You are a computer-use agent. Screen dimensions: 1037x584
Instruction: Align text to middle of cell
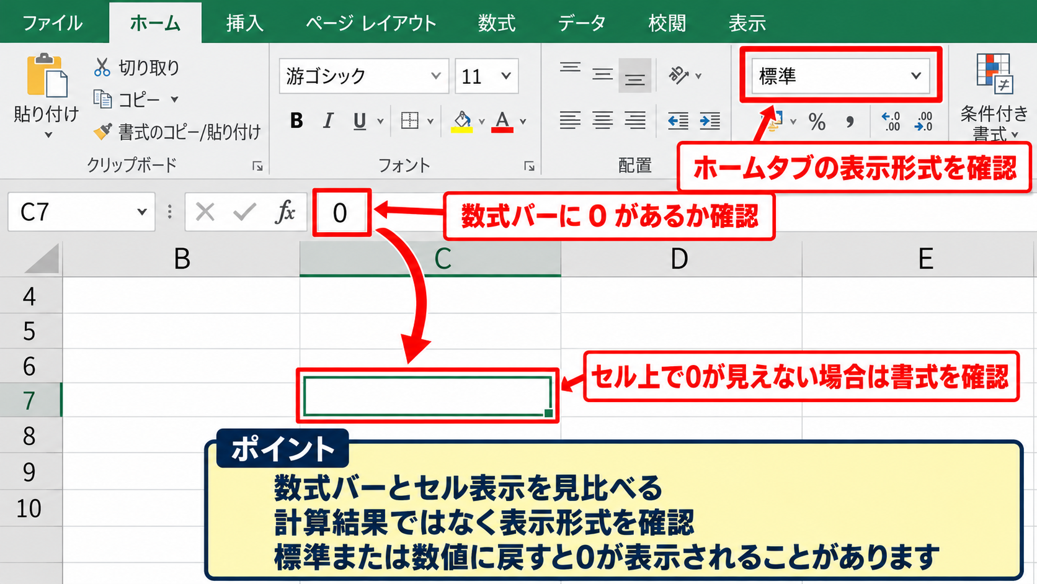point(602,75)
